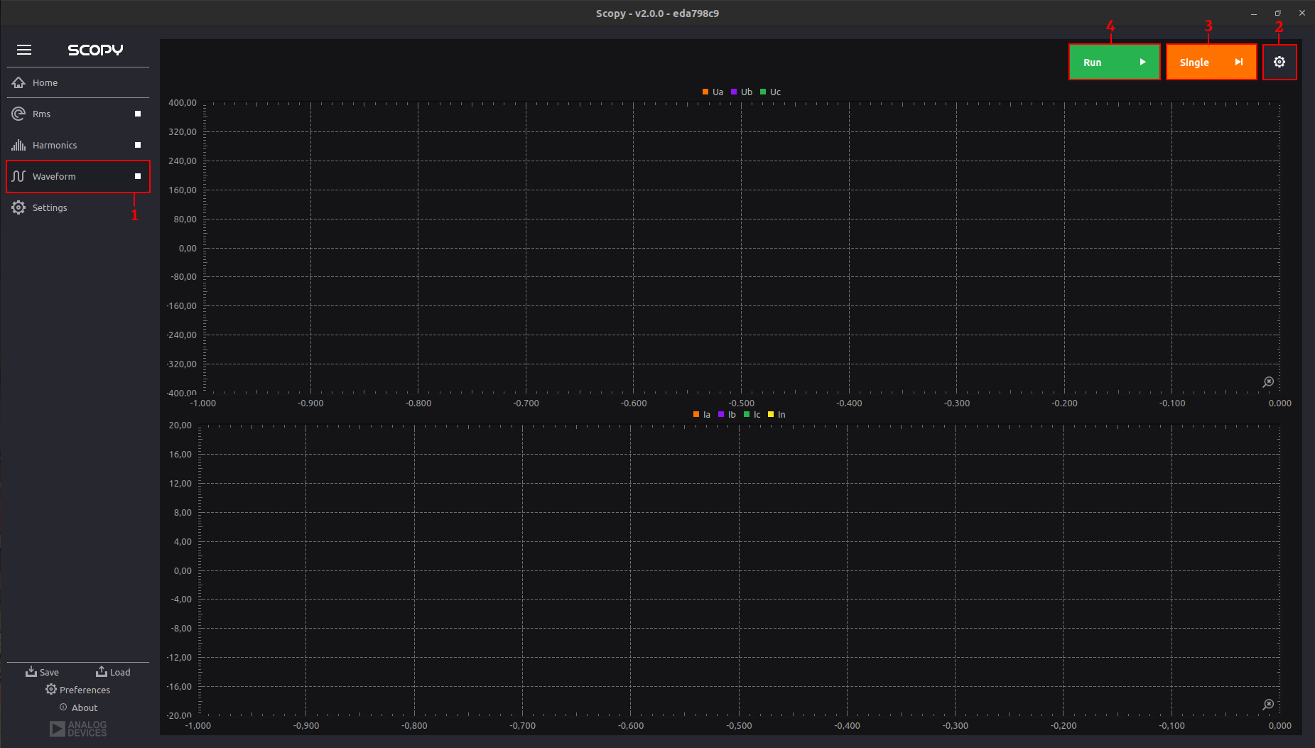Click the window title Scopy - v2.0.0

pos(657,13)
